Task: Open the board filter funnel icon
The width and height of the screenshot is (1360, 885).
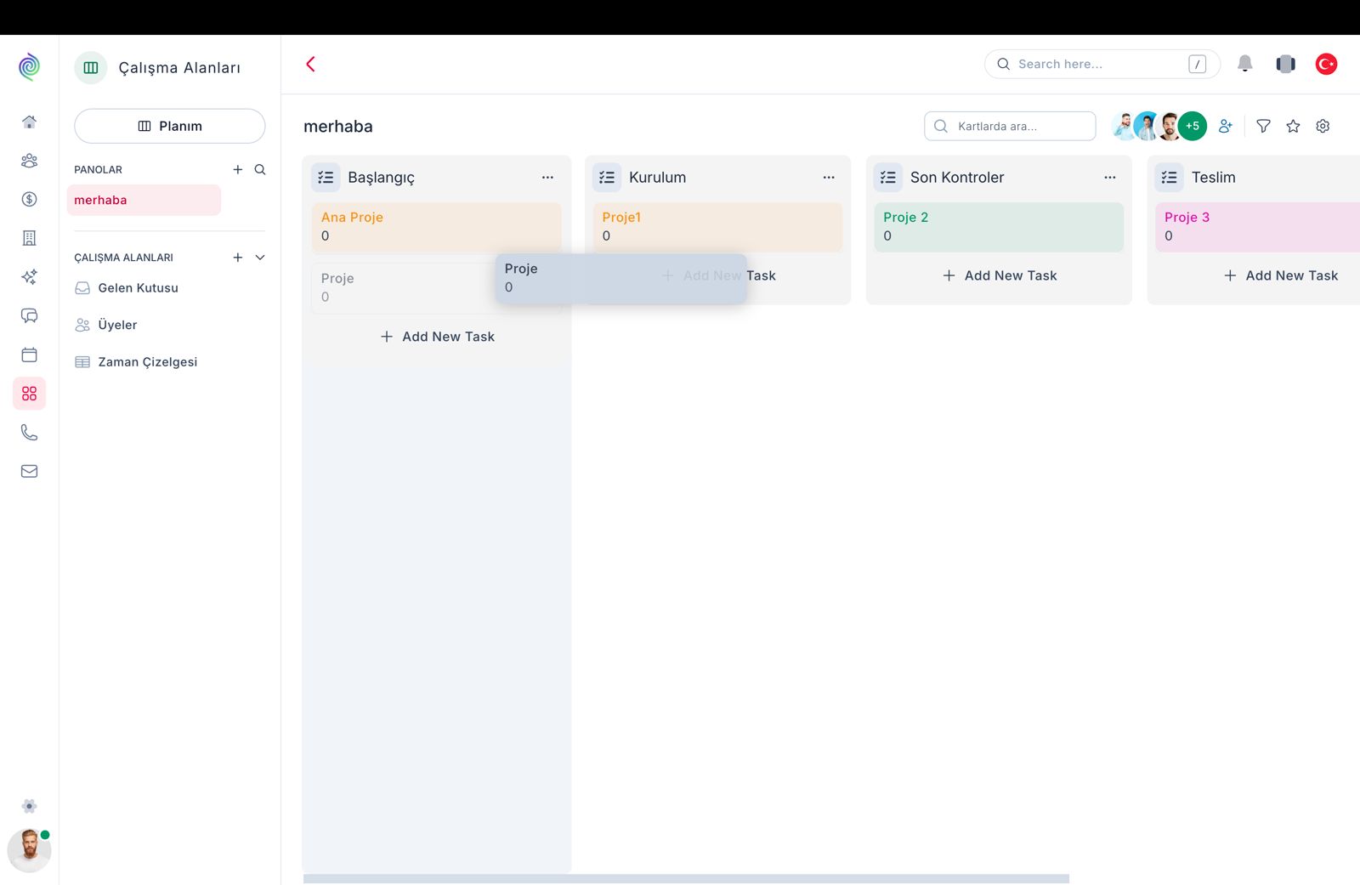Action: click(x=1263, y=126)
